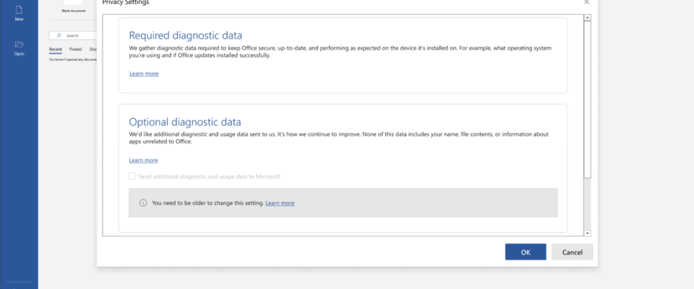The width and height of the screenshot is (694, 289).
Task: Toggle Send additional diagnostic data checkbox
Action: point(132,177)
